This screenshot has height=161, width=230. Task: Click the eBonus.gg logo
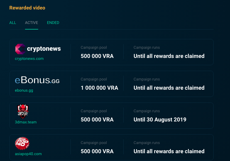coord(37,80)
